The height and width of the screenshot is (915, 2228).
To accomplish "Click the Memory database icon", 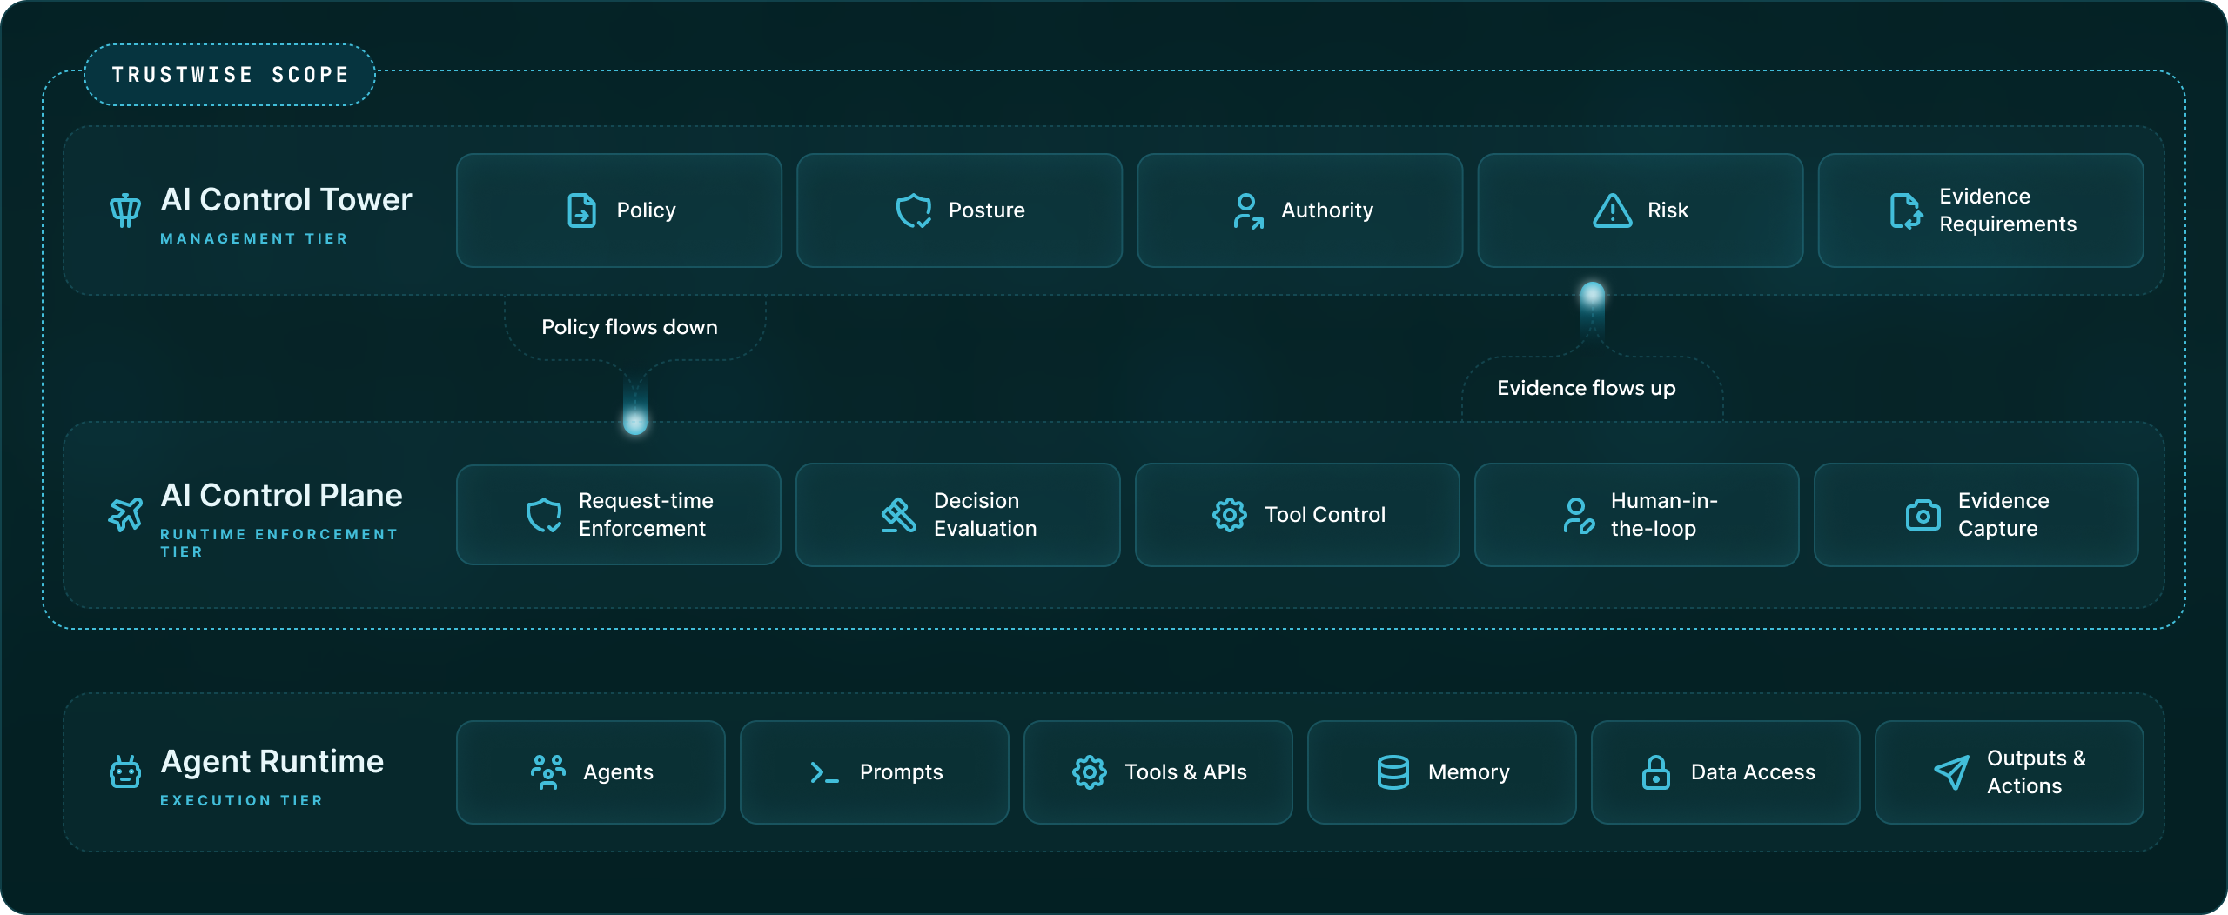I will click(1393, 772).
